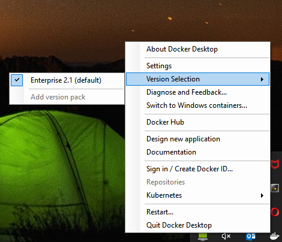282x242 pixels.
Task: Open Docker Desktop Settings
Action: (x=197, y=66)
